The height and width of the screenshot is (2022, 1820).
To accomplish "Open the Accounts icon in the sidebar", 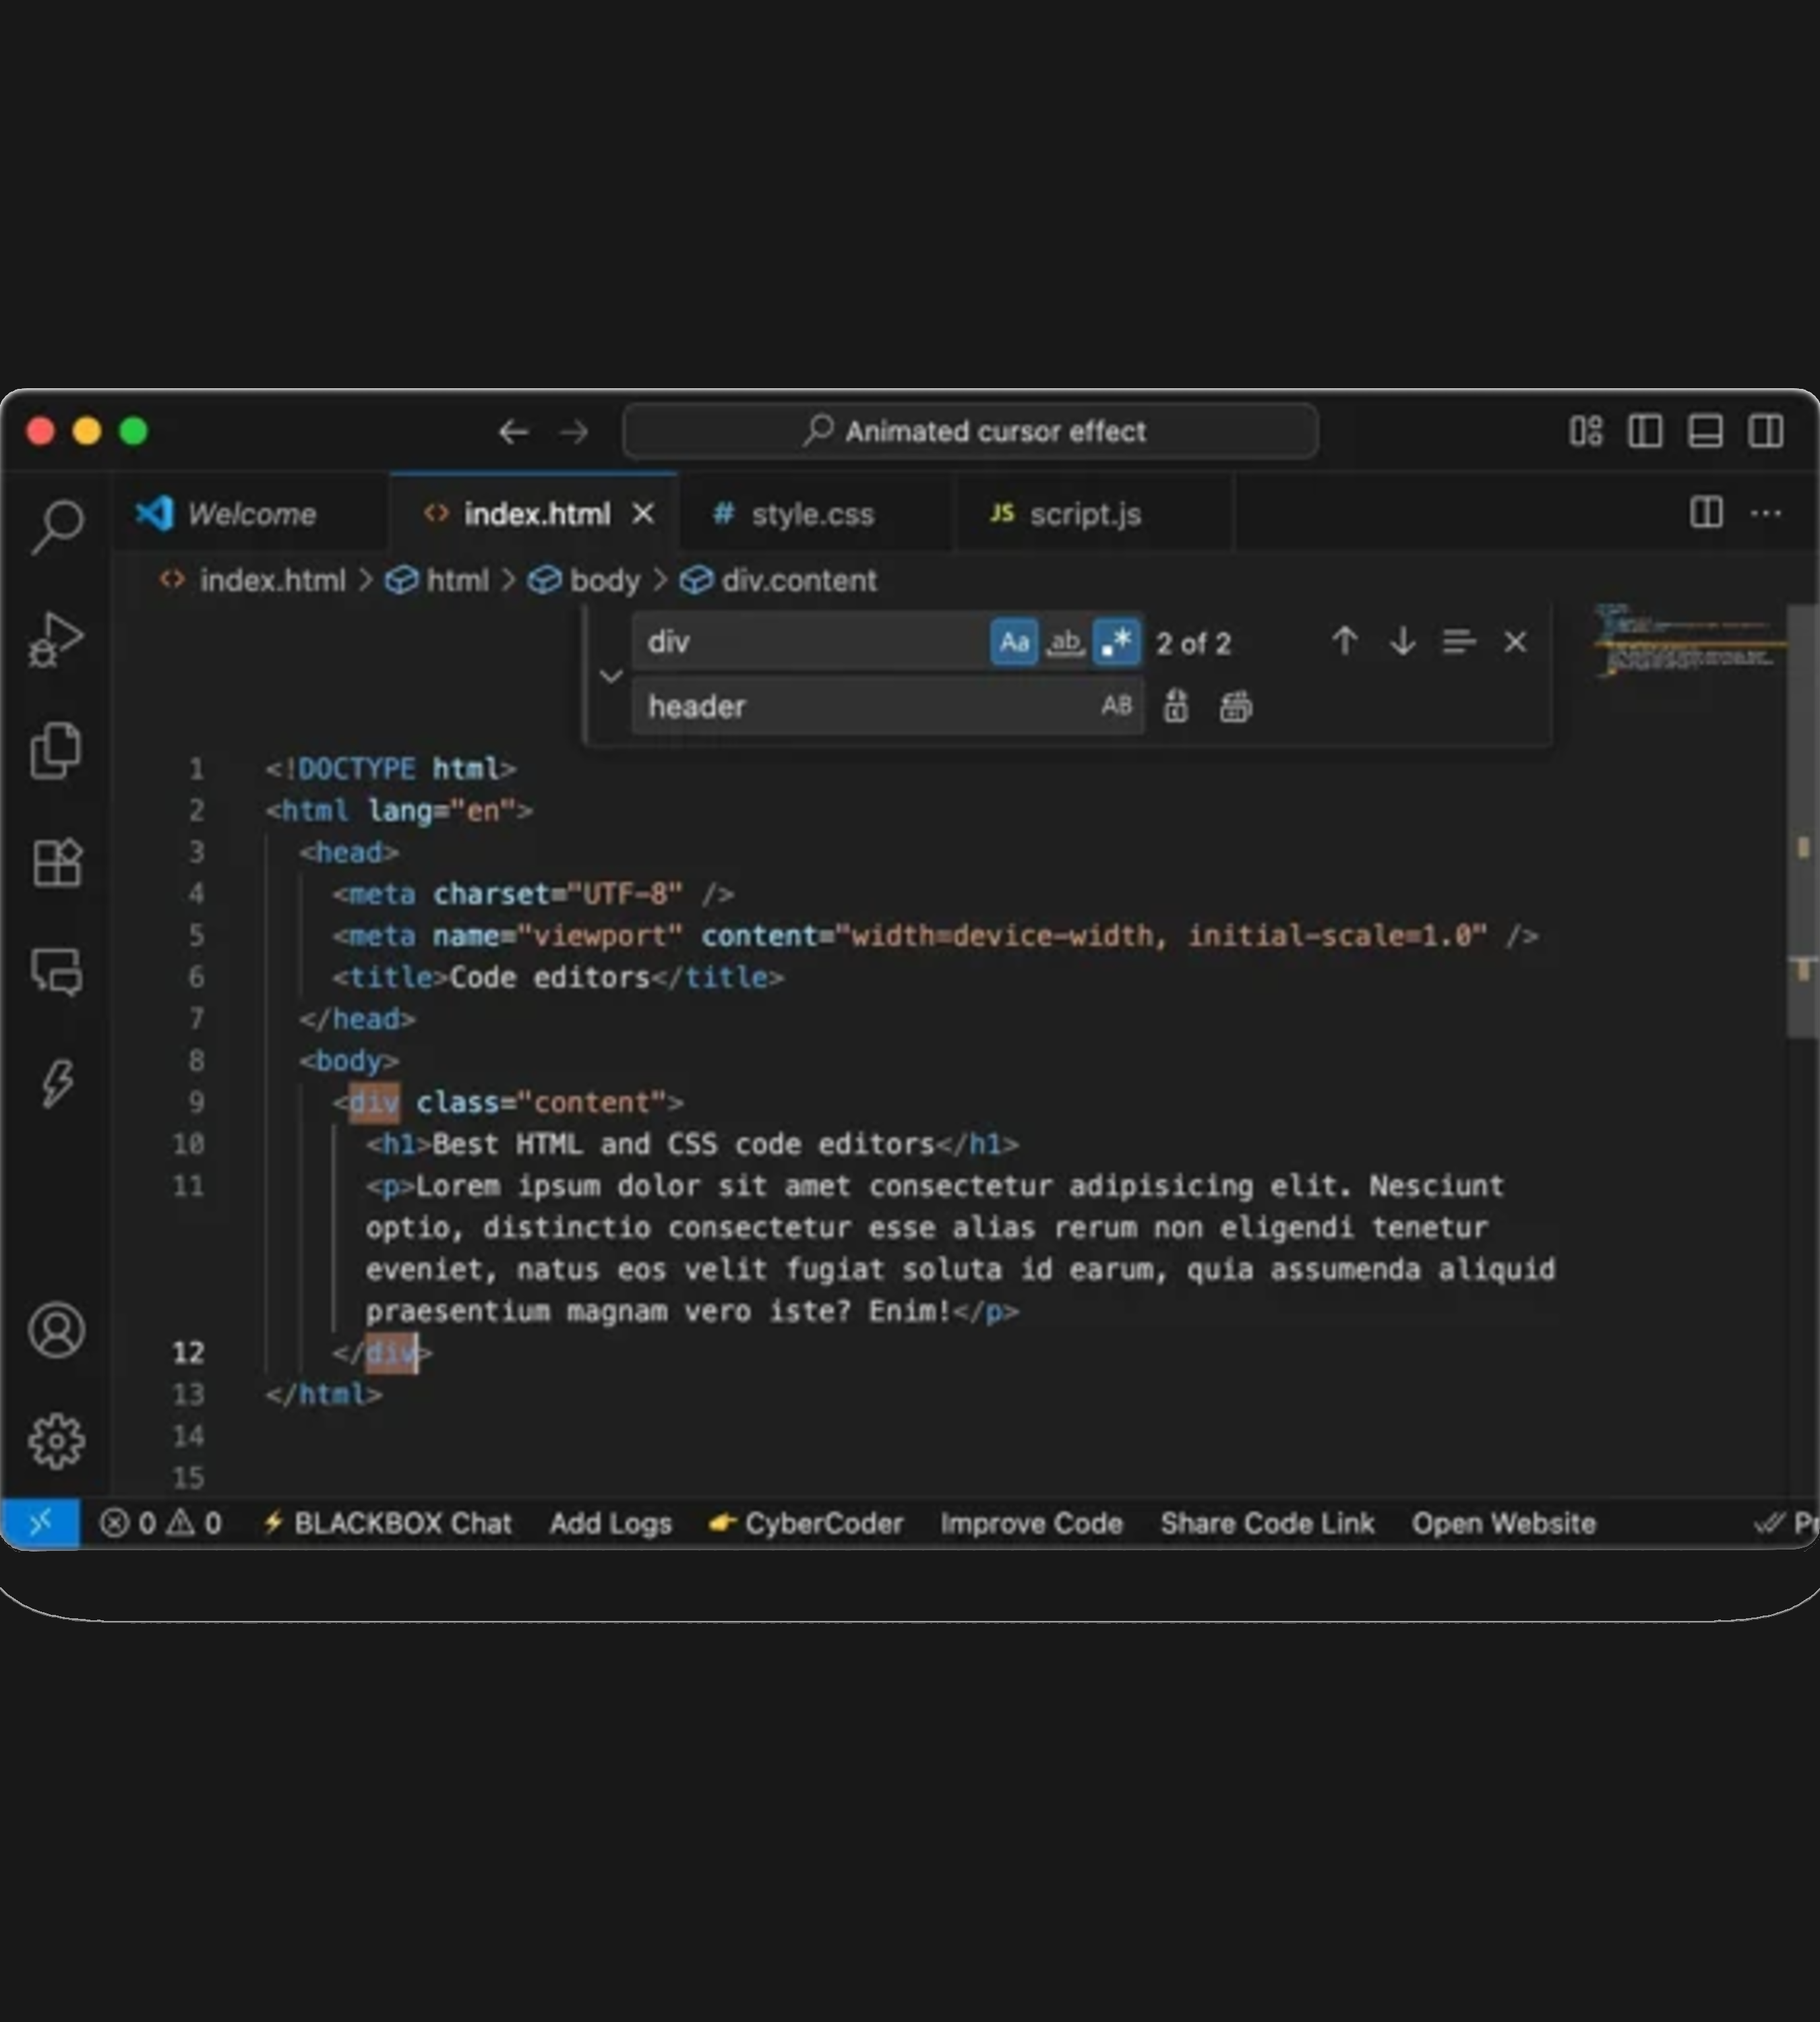I will (57, 1330).
